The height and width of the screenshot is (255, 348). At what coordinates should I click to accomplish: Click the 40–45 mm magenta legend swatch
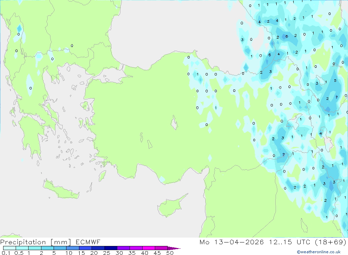pyautogui.click(x=149, y=248)
